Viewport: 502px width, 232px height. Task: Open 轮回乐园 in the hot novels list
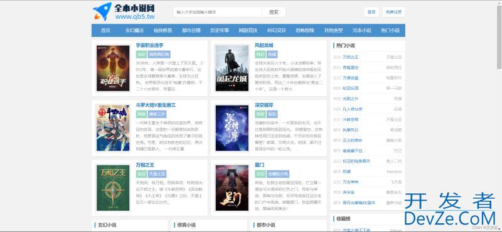point(351,88)
